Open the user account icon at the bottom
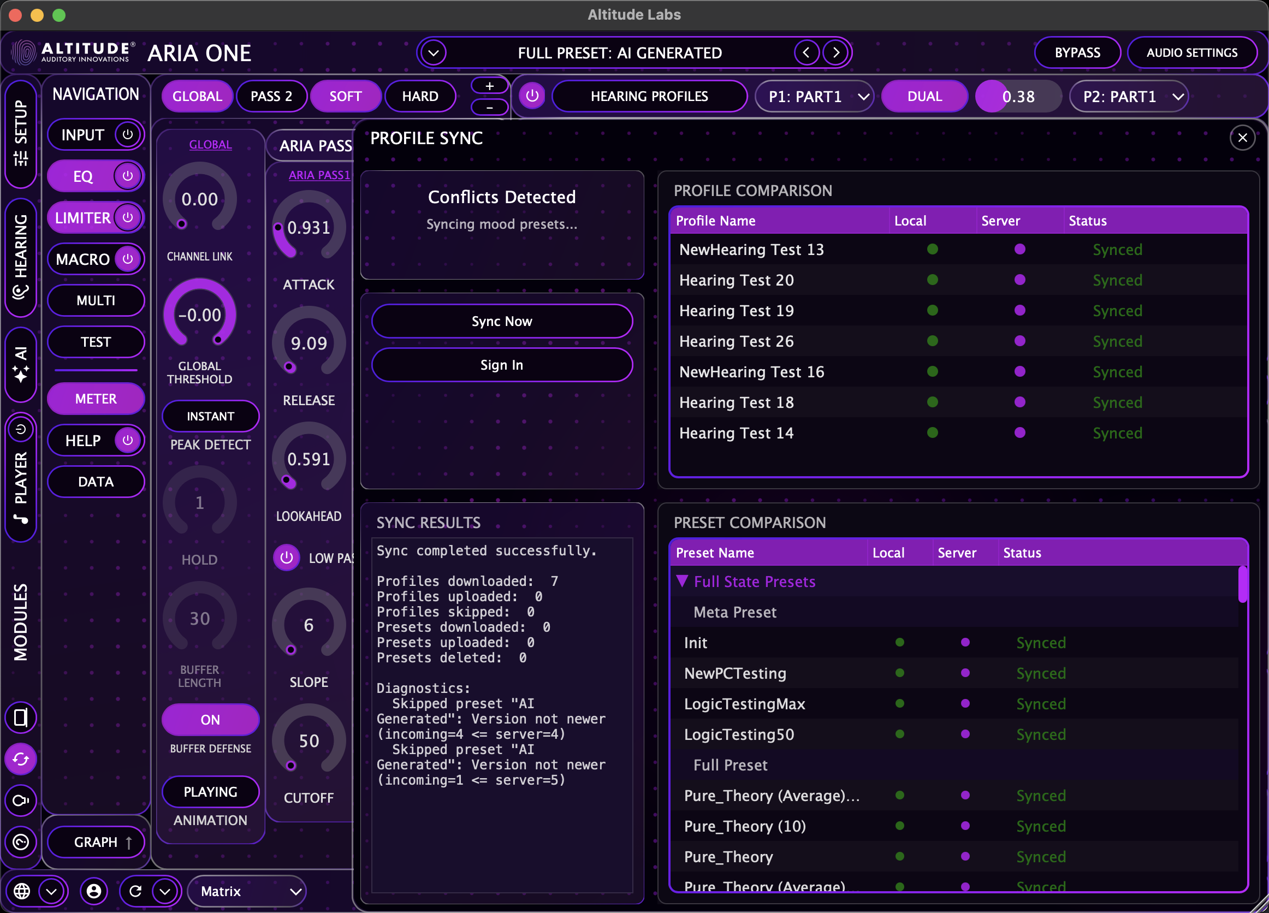Image resolution: width=1269 pixels, height=913 pixels. tap(94, 891)
